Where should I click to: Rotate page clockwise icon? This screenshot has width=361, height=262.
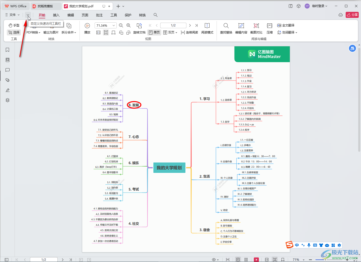[x=129, y=32]
